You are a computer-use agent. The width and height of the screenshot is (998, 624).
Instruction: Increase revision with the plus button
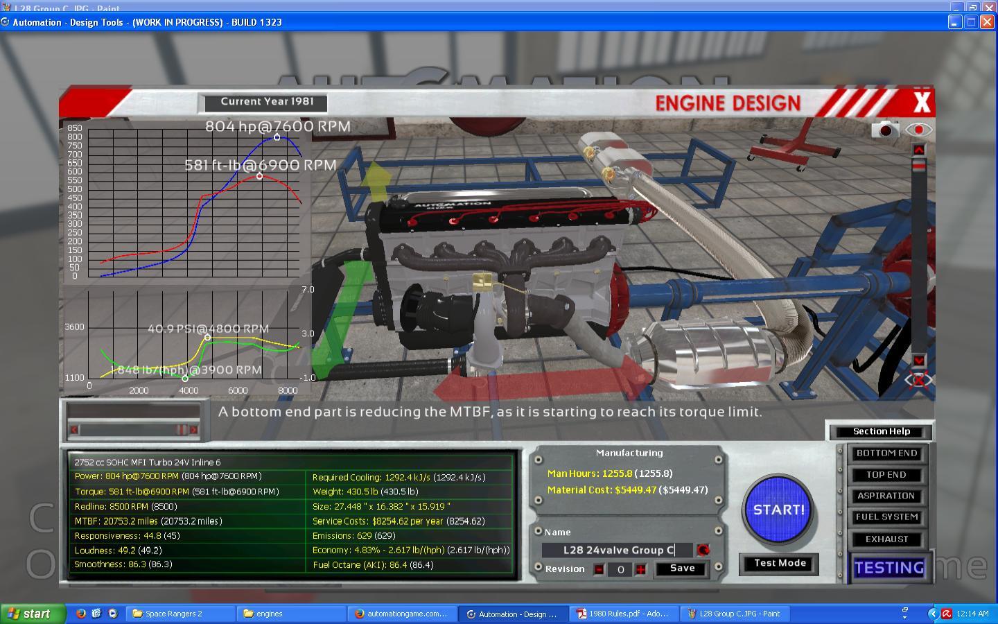pos(640,569)
